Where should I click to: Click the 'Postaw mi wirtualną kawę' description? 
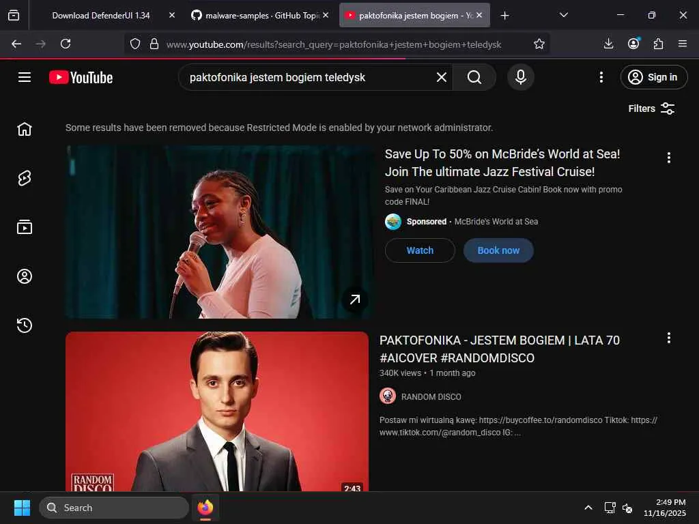coord(518,426)
